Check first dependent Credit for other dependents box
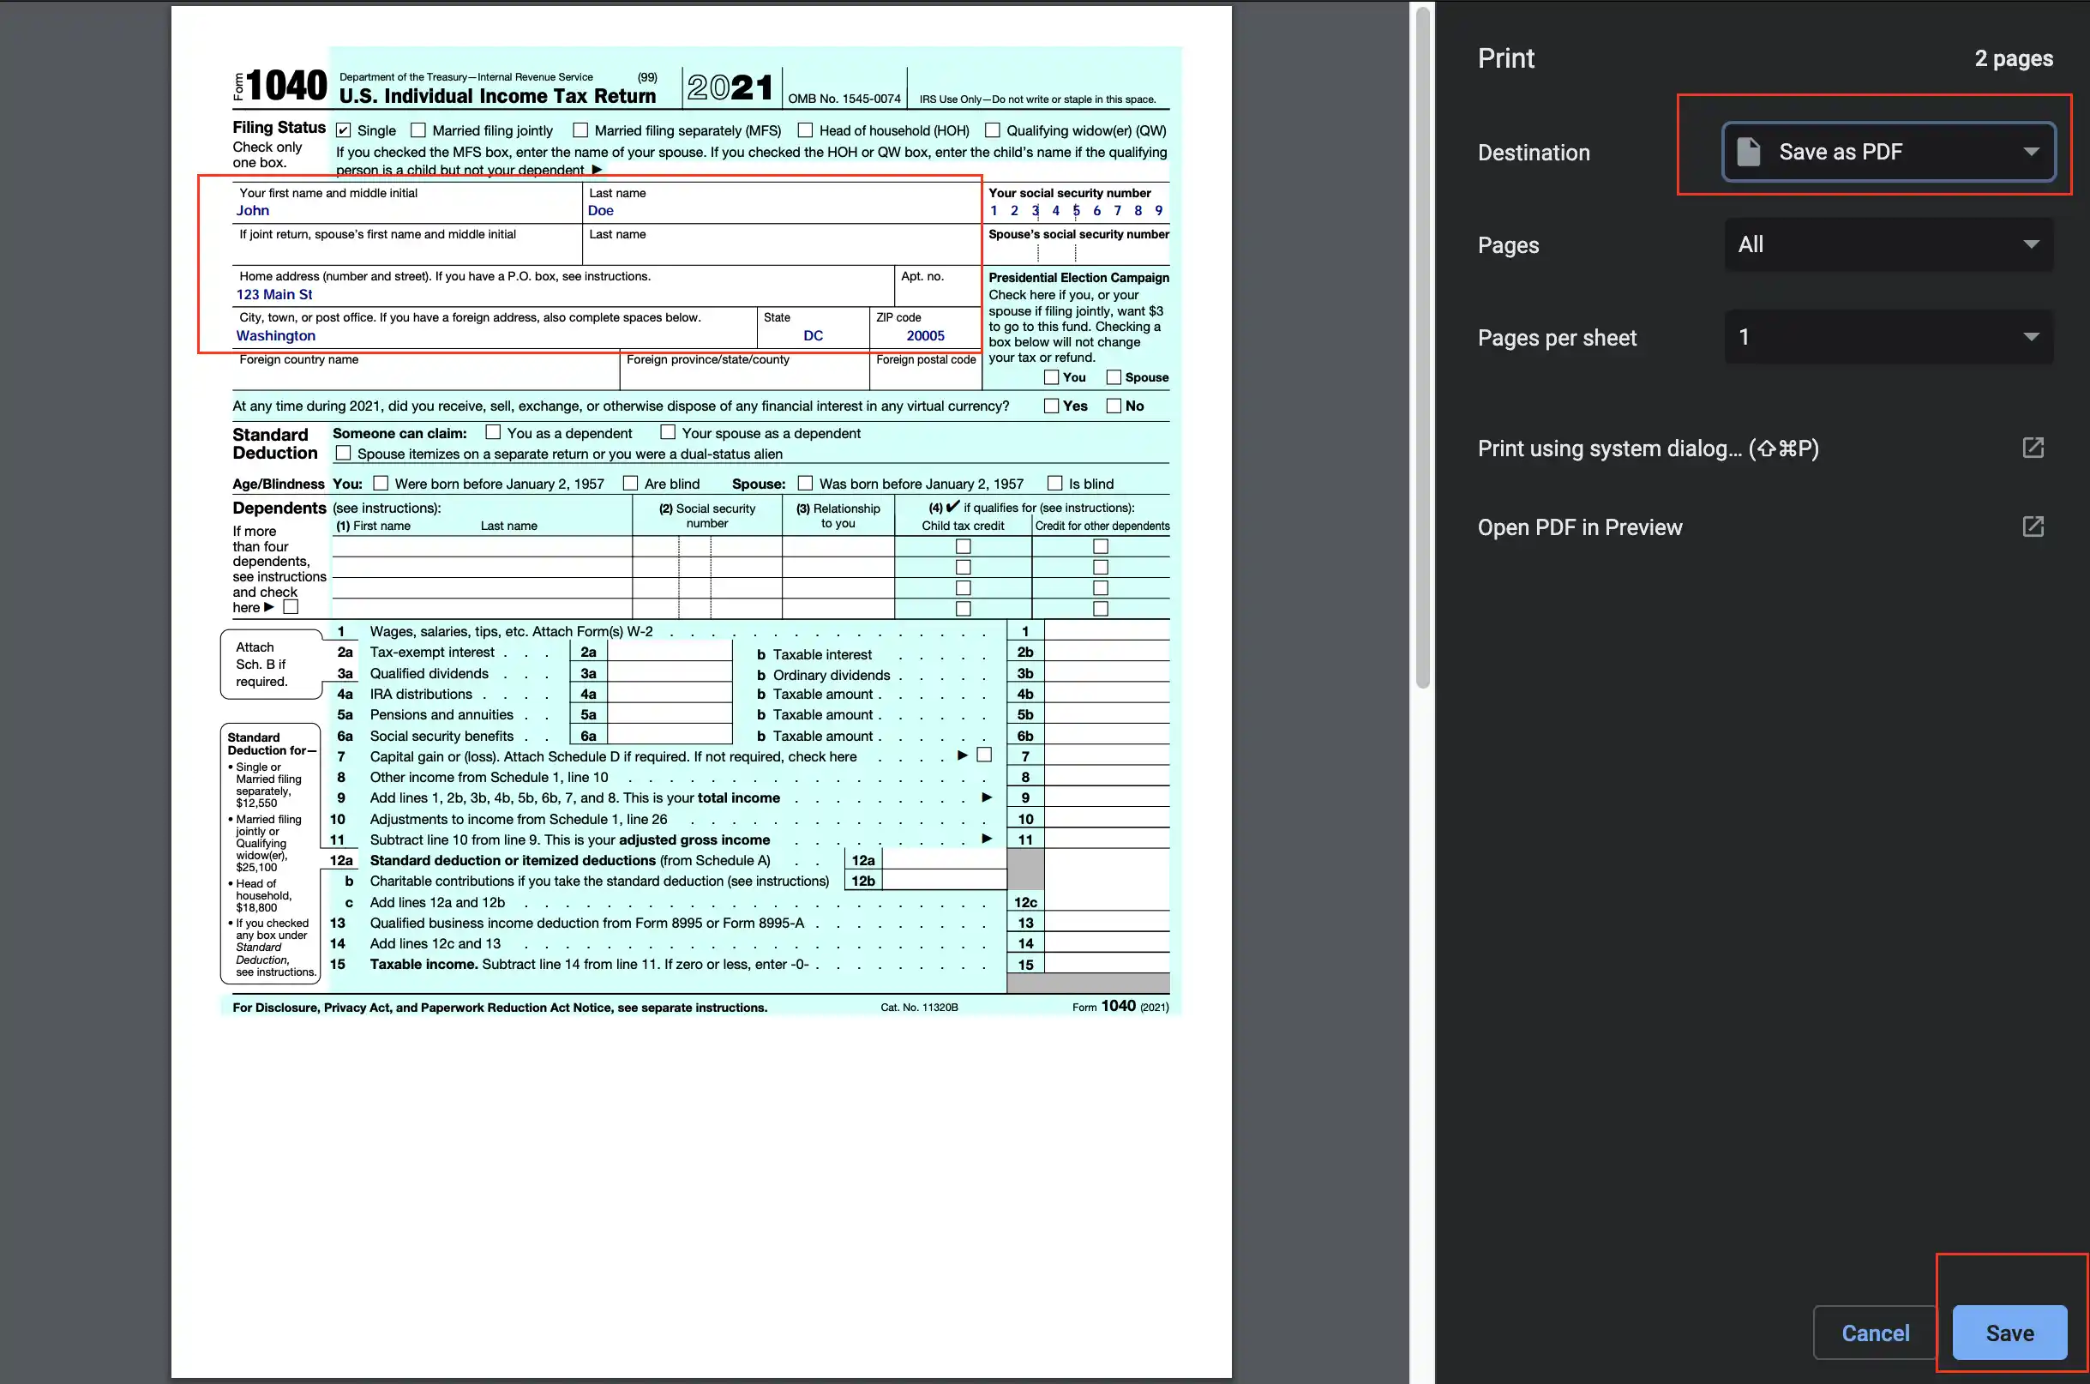Viewport: 2090px width, 1384px height. click(x=1100, y=546)
